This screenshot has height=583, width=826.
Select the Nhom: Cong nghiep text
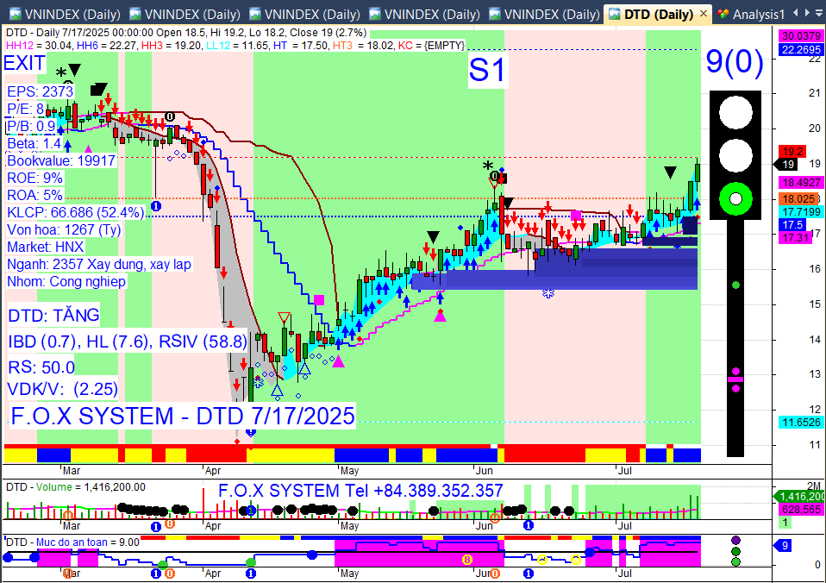pyautogui.click(x=66, y=281)
